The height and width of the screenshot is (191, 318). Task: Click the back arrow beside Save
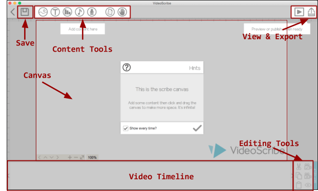point(13,12)
